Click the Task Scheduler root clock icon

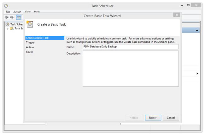tap(7, 24)
